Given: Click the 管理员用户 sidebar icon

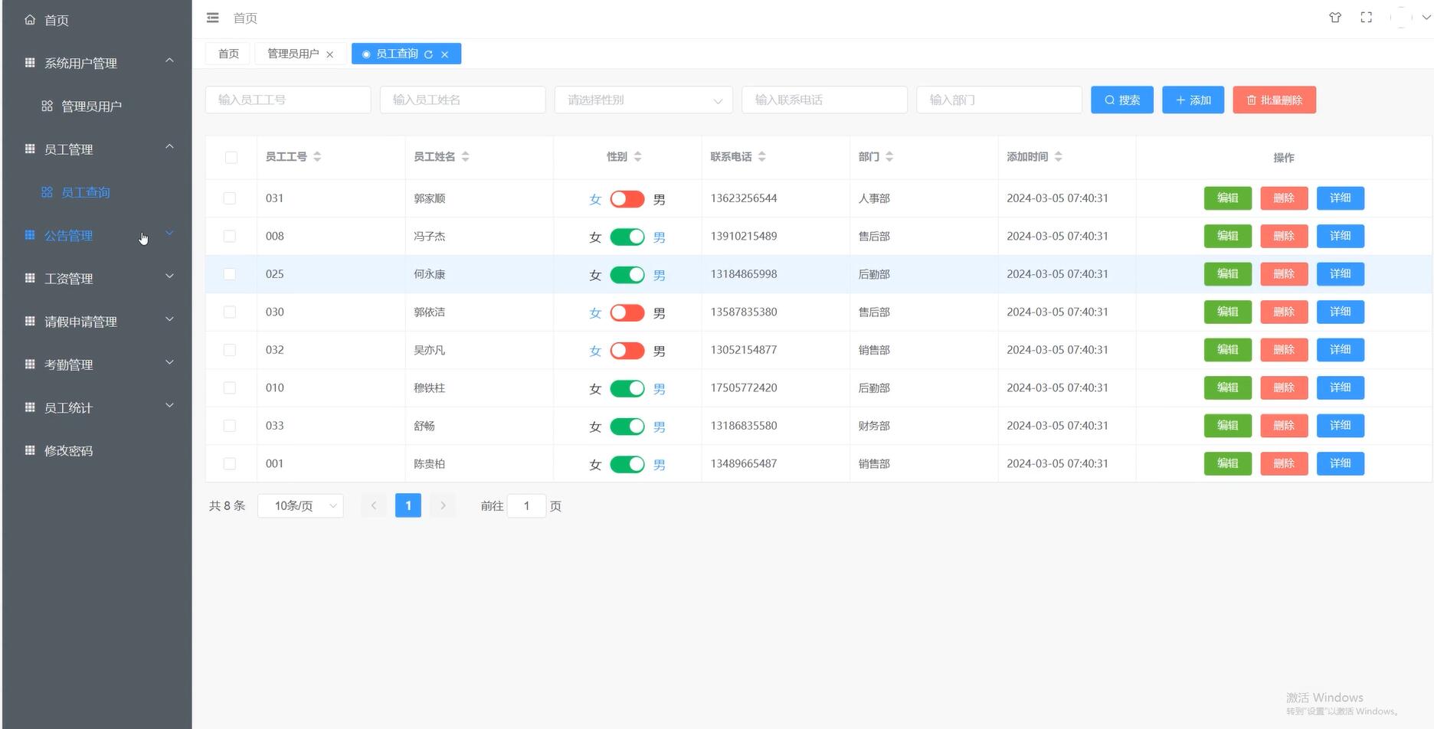Looking at the screenshot, I should [47, 106].
